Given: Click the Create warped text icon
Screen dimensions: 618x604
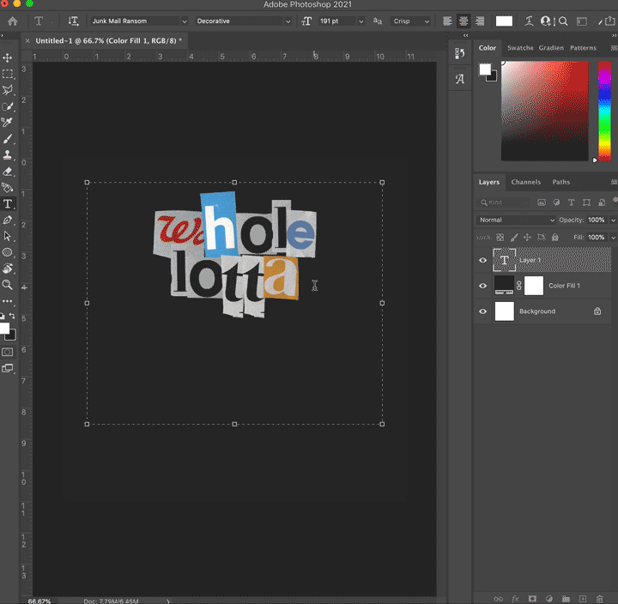Looking at the screenshot, I should click(x=529, y=21).
